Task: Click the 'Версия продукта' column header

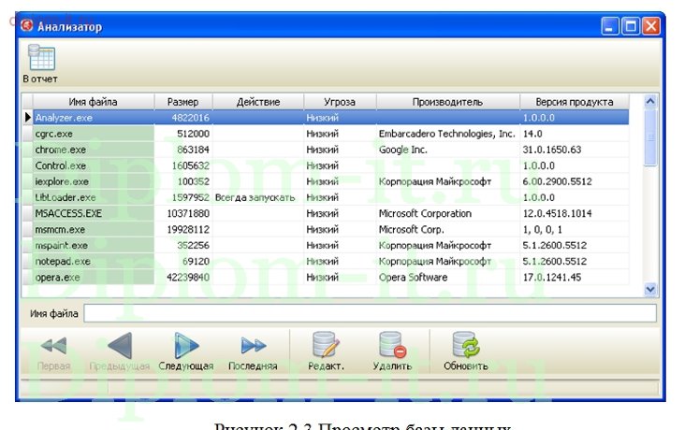Action: pyautogui.click(x=575, y=102)
